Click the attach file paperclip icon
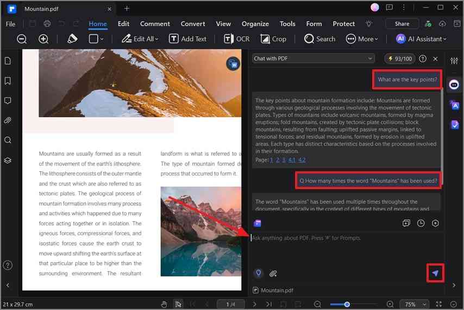The width and height of the screenshot is (464, 310). coord(273,273)
